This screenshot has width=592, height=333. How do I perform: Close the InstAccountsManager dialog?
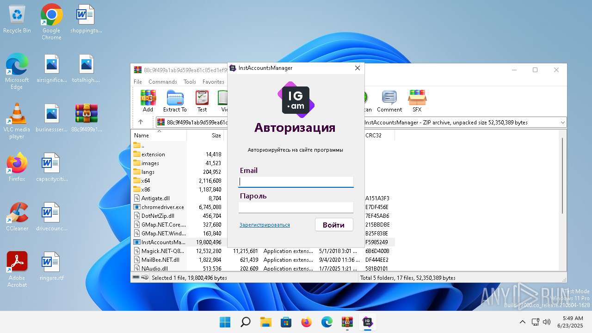point(357,68)
